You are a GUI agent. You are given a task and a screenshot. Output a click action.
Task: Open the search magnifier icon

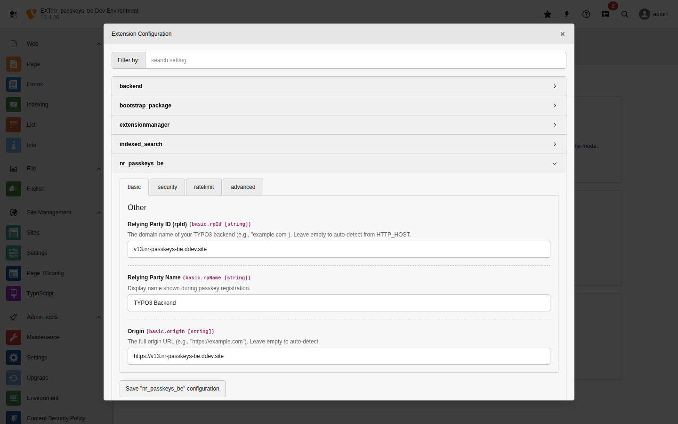click(x=625, y=14)
